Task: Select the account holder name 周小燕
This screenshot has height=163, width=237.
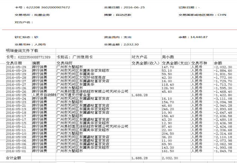Action: (x=168, y=57)
